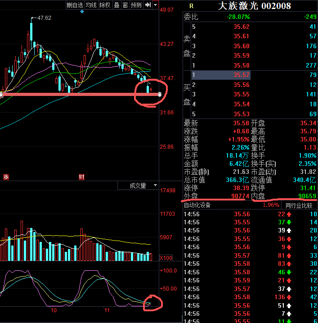Click the 叠 overlay toolbar button

[x=116, y=5]
